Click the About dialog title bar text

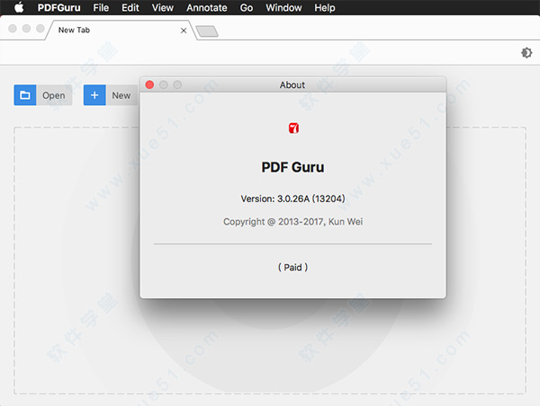(292, 85)
